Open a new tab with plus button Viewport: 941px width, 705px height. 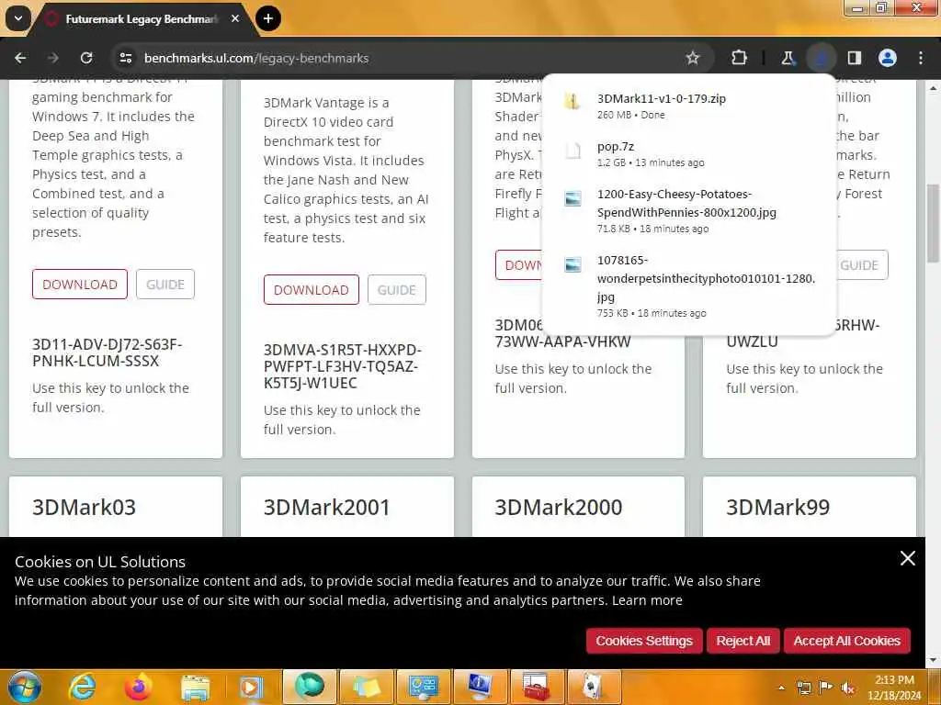[268, 18]
